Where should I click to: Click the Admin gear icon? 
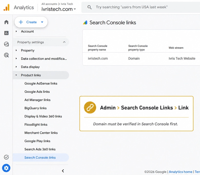coord(6,168)
